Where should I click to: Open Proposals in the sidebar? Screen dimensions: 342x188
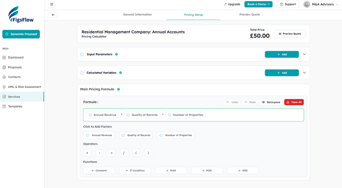(22, 67)
